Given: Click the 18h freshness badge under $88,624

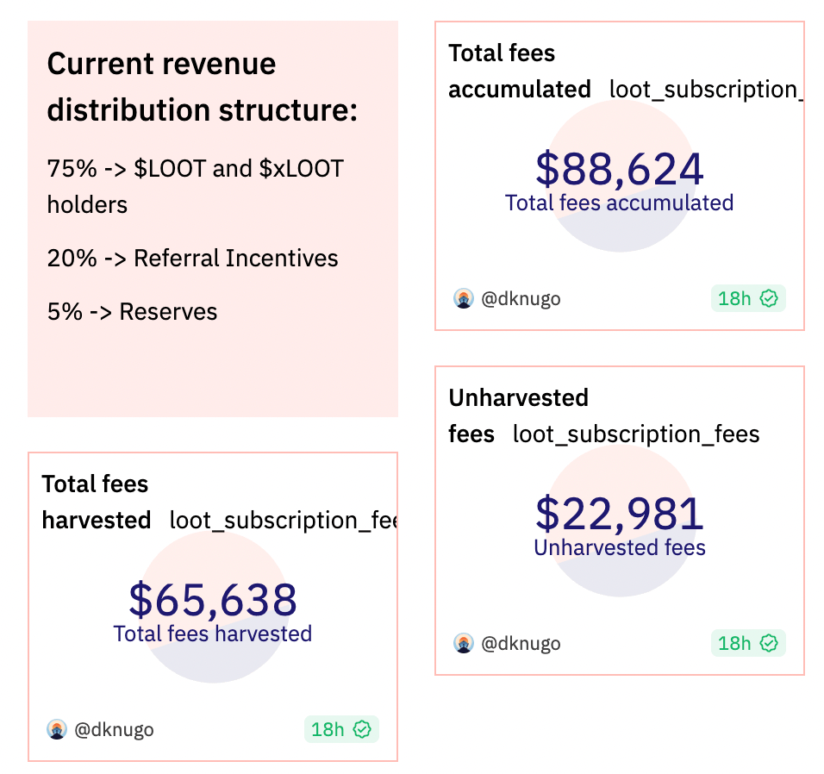Looking at the screenshot, I should [x=735, y=299].
